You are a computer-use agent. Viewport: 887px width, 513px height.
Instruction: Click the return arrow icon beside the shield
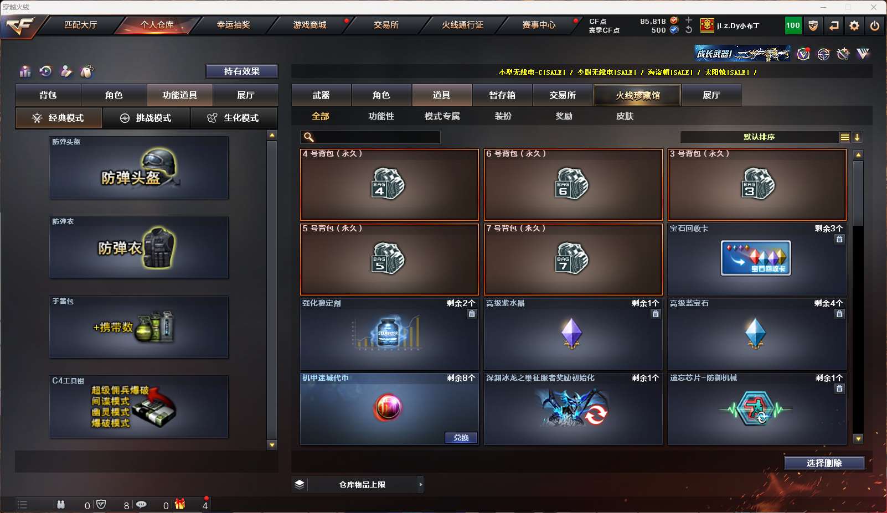point(834,25)
